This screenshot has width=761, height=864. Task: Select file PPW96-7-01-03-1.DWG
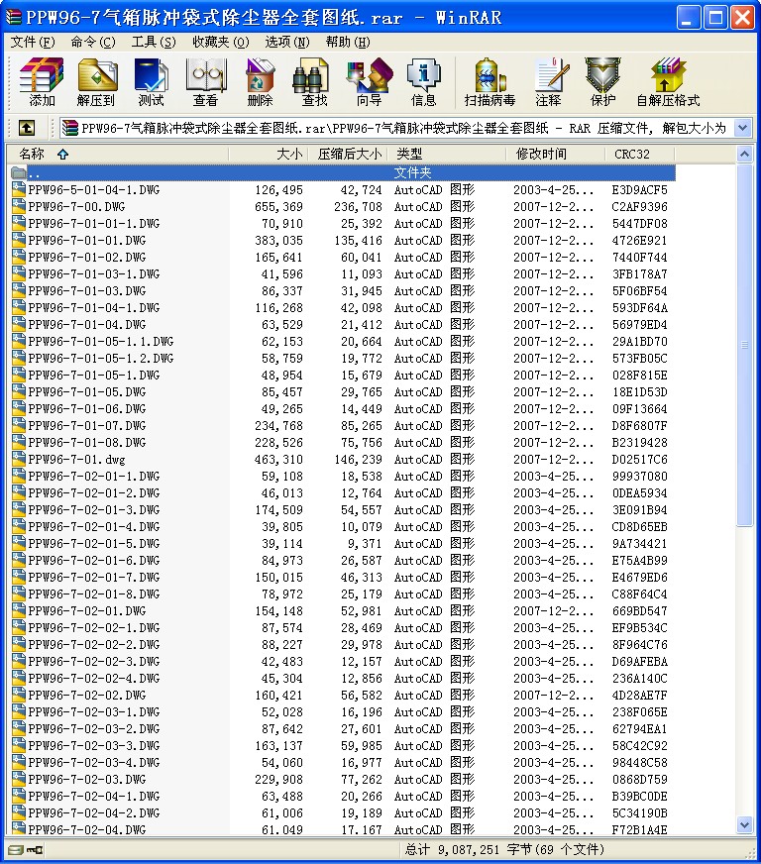pos(94,273)
